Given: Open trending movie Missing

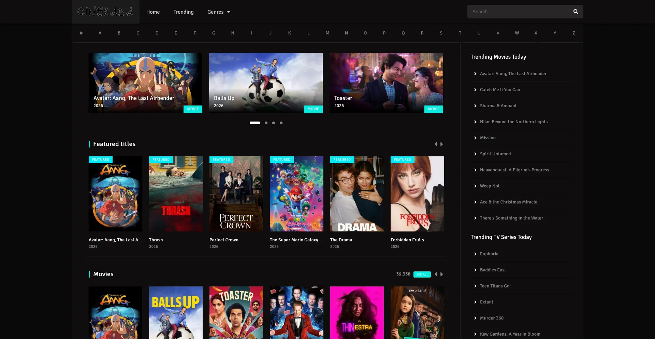Looking at the screenshot, I should (x=487, y=138).
